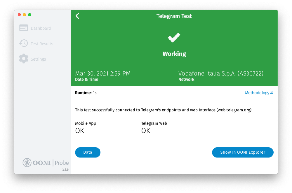This screenshot has height=193, width=292.
Task: Click the Mobile App OK result
Action: (x=80, y=131)
